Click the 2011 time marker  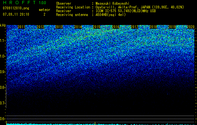coord(21,27)
